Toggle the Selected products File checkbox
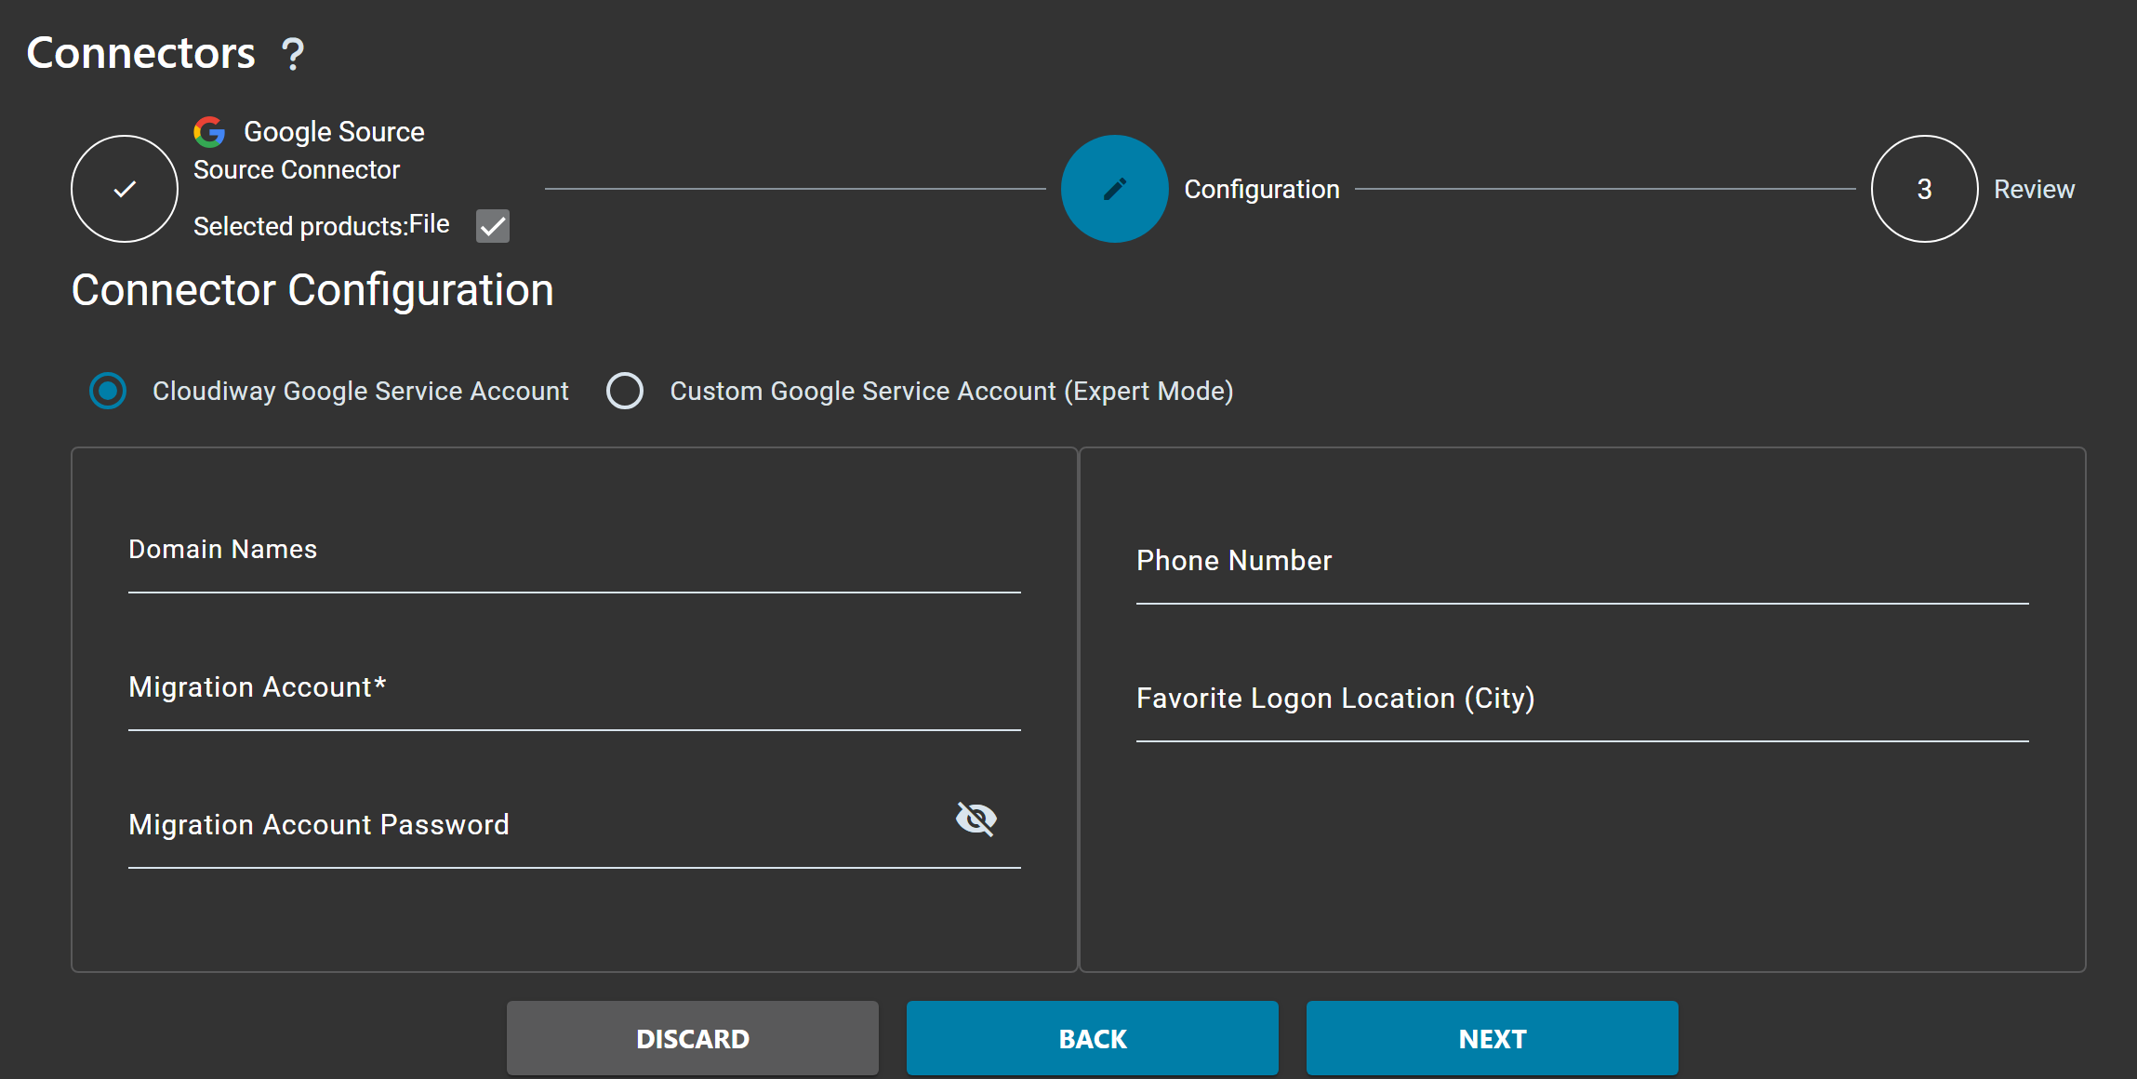The image size is (2137, 1079). click(x=493, y=225)
